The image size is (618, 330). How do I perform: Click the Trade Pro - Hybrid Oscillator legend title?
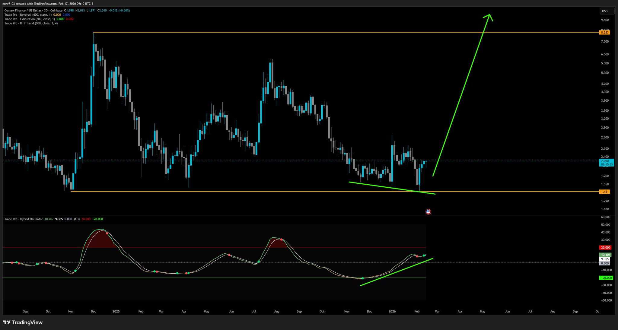pos(24,219)
